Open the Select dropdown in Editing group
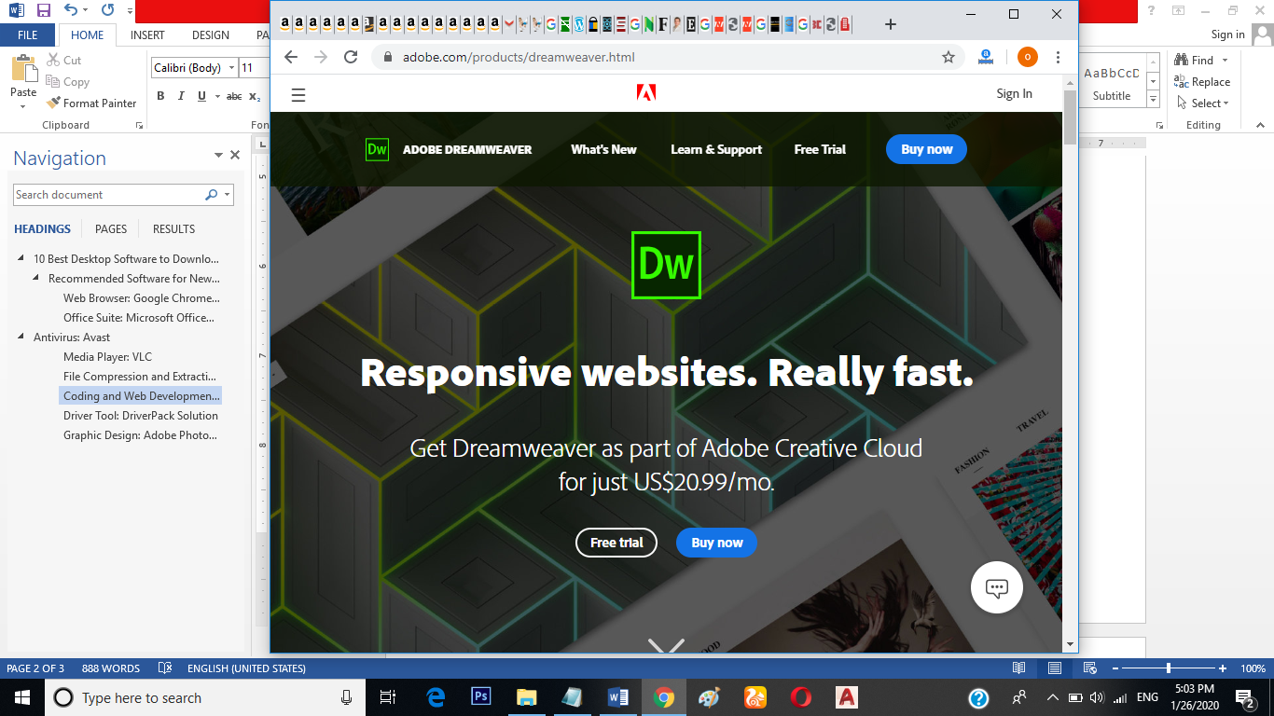Image resolution: width=1274 pixels, height=716 pixels. point(1202,103)
